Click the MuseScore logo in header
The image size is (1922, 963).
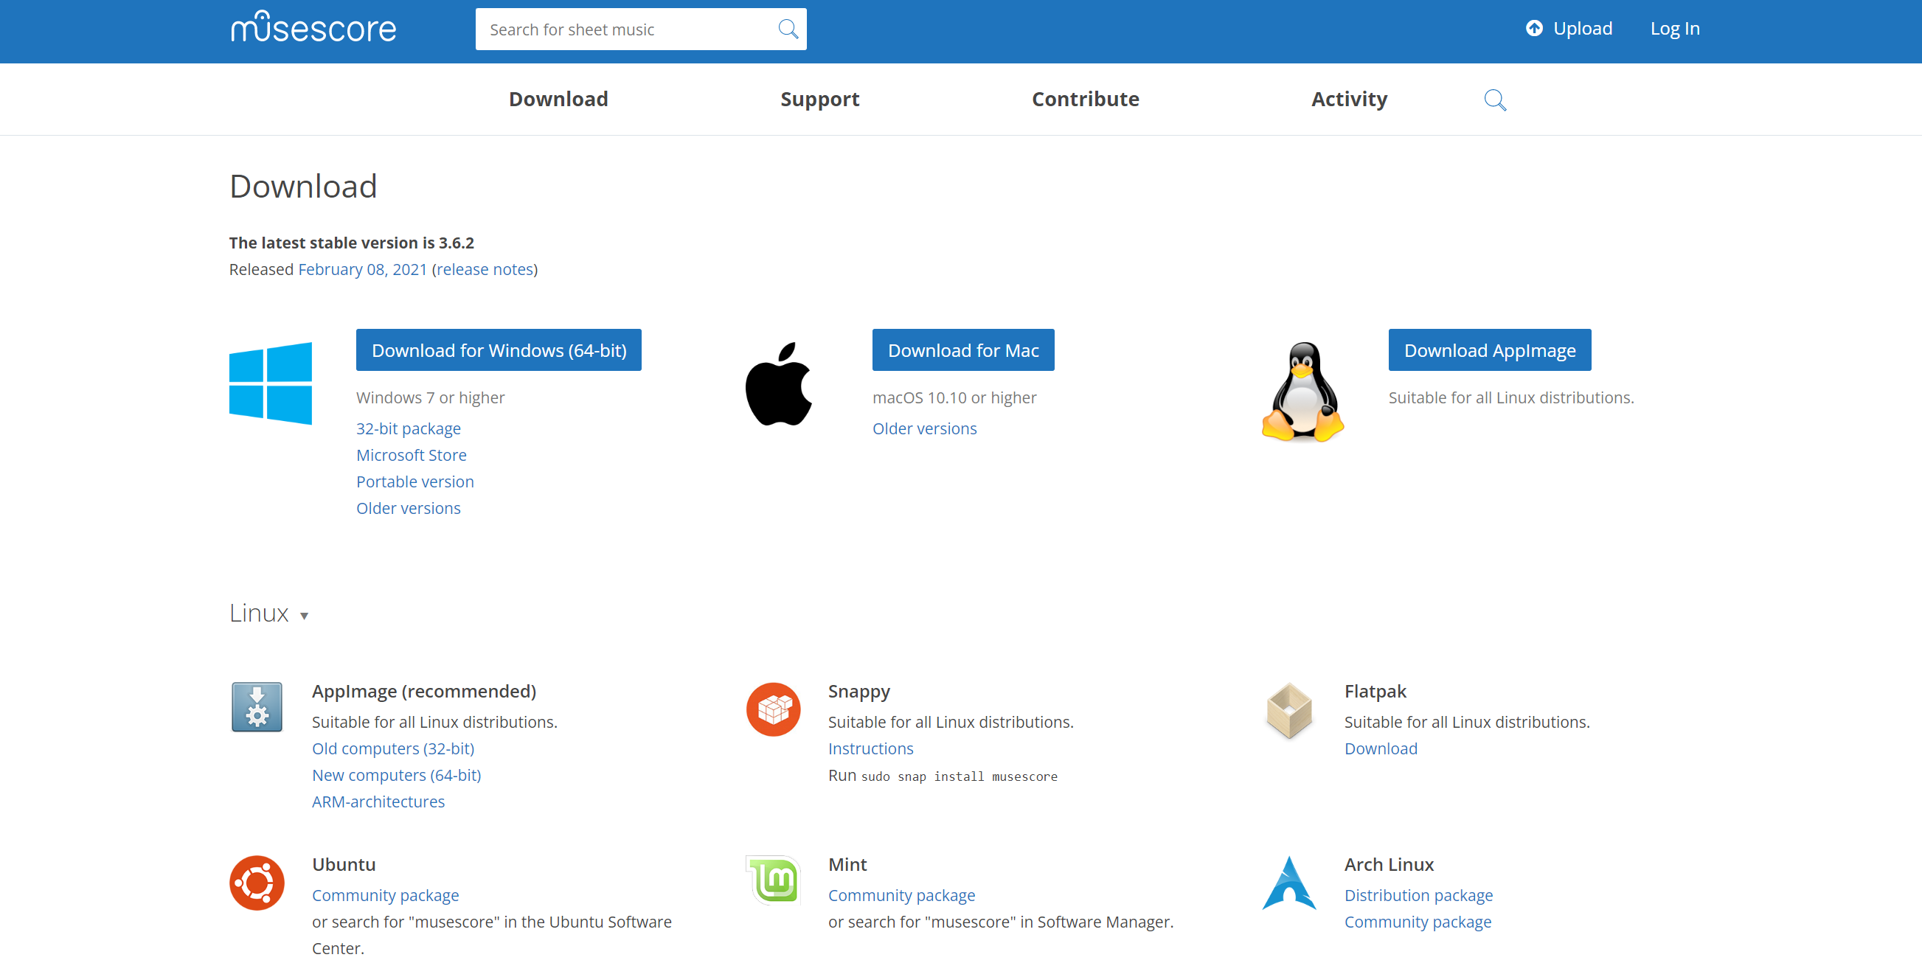coord(313,28)
